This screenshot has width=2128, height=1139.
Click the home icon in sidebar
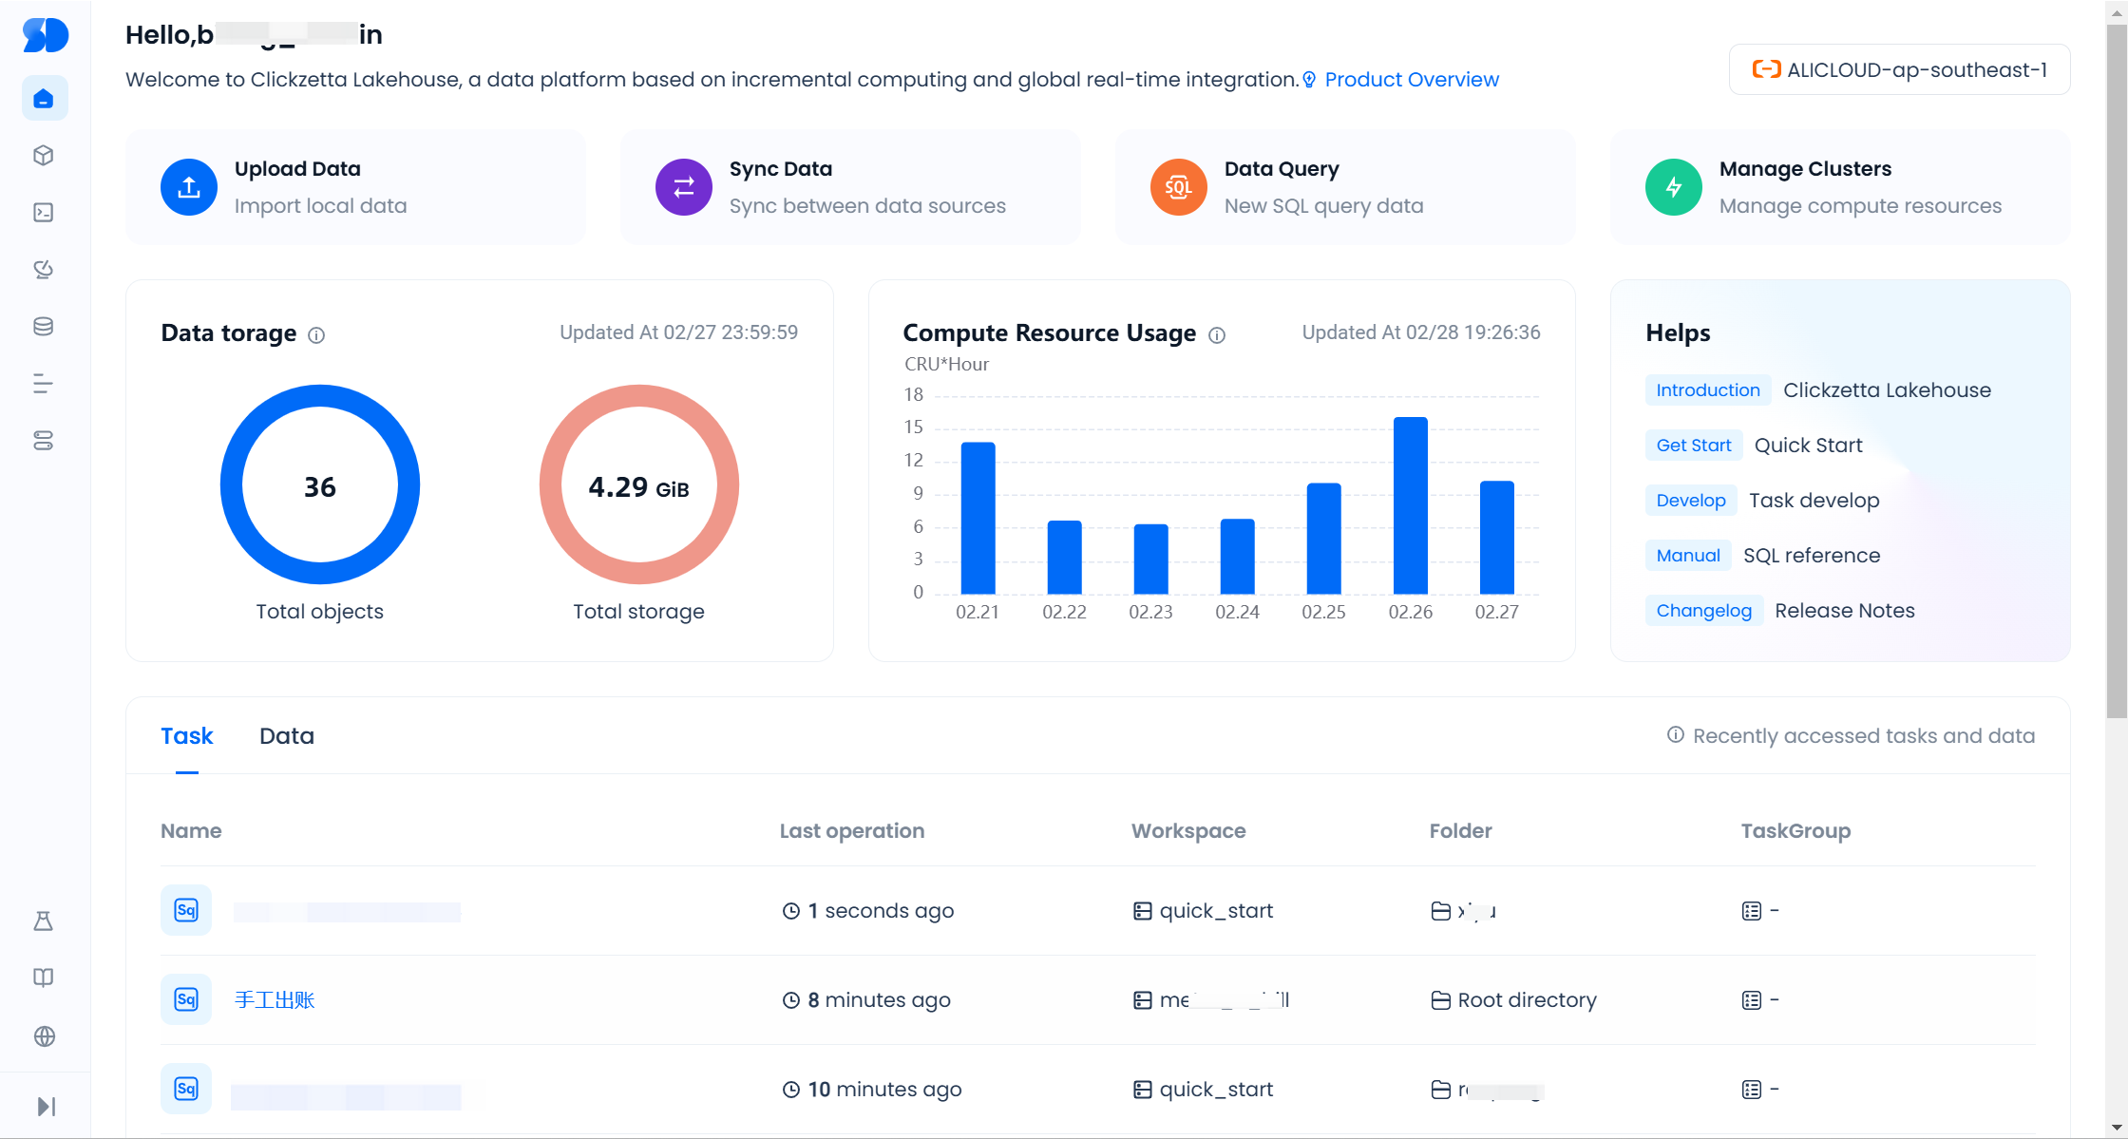click(44, 99)
